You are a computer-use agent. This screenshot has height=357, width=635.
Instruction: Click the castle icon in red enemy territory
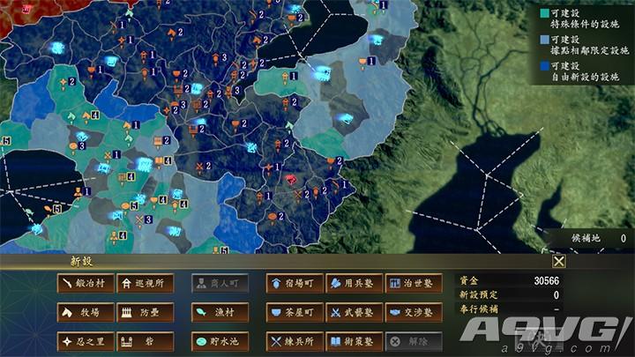(26, 9)
